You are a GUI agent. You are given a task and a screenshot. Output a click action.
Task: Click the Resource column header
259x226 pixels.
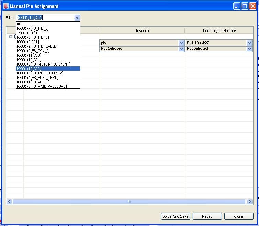click(x=142, y=31)
